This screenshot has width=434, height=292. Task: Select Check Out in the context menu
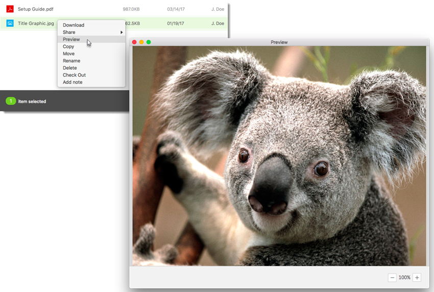coord(74,75)
